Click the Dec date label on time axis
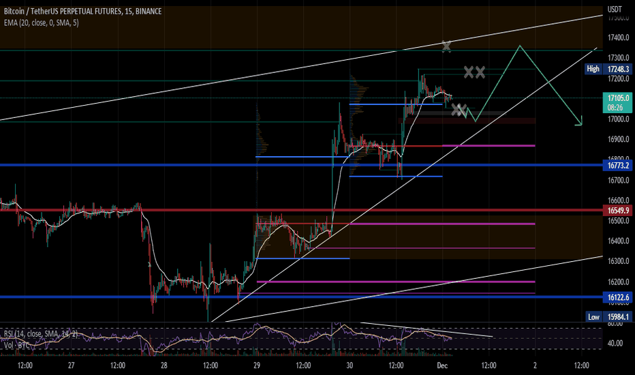This screenshot has height=375, width=635. 442,365
